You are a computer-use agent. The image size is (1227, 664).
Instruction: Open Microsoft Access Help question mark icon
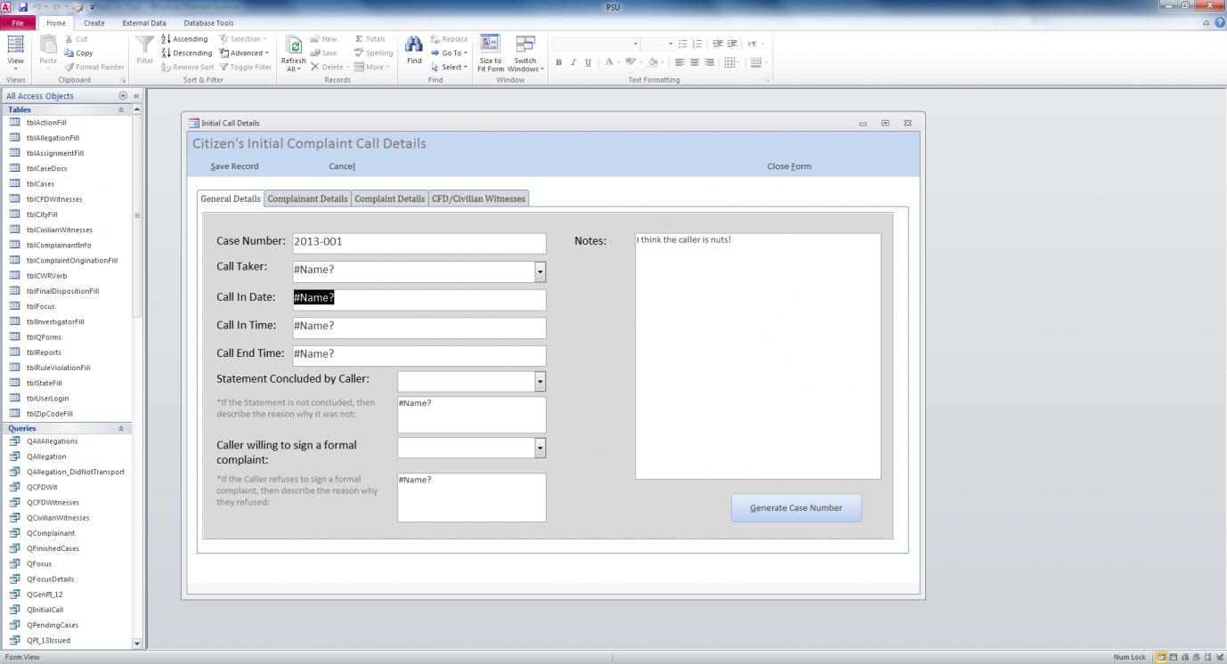(x=1219, y=22)
